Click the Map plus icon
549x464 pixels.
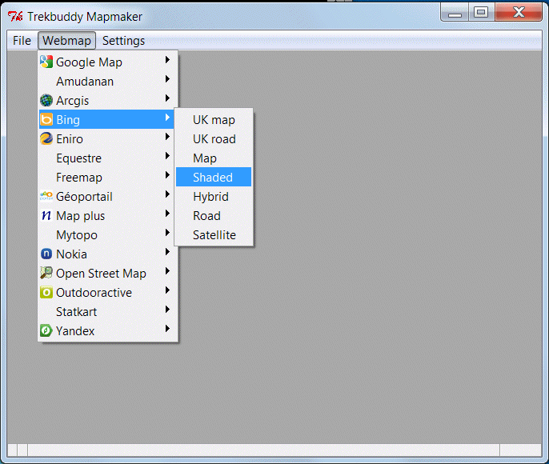coord(46,216)
